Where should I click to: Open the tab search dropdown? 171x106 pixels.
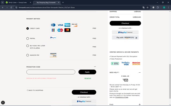point(2,2)
